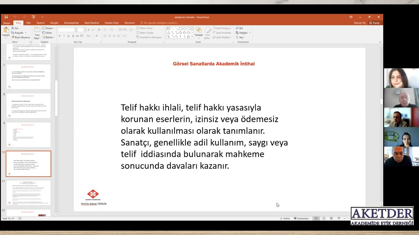
Task: Align text right
Action: pyautogui.click(x=114, y=36)
